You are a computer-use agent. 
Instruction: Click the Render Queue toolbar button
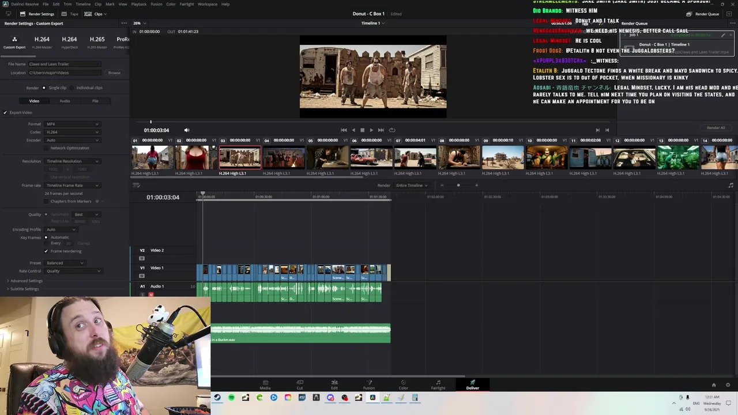tap(703, 14)
